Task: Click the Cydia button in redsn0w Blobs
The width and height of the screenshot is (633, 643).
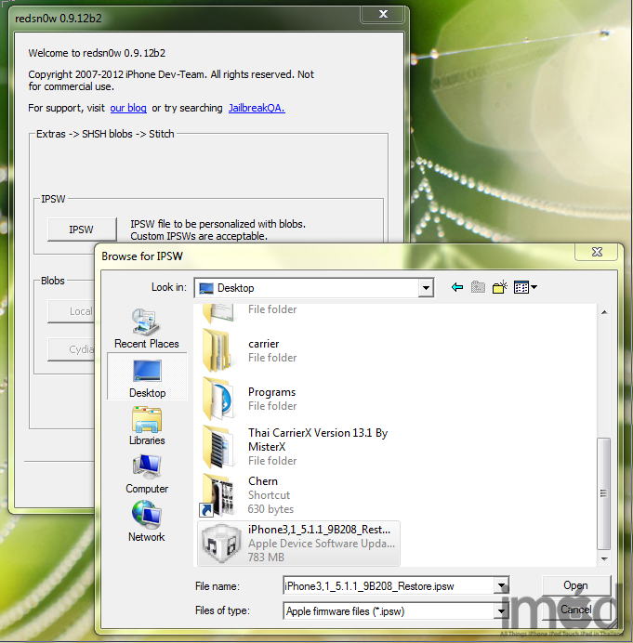Action: (x=72, y=349)
